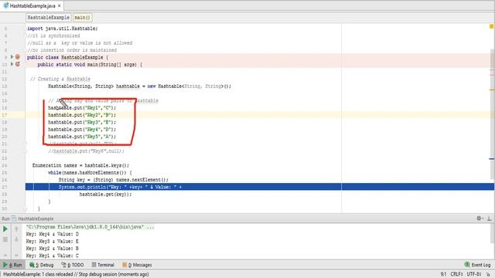Click the line putting "Key4","D"
Viewport: 495px width, 278px height.
pyautogui.click(x=82, y=130)
